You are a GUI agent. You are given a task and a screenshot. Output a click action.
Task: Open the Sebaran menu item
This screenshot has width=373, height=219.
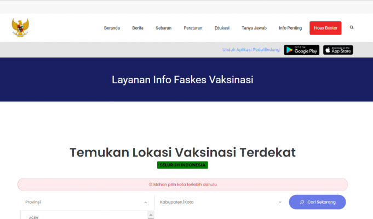pos(163,28)
